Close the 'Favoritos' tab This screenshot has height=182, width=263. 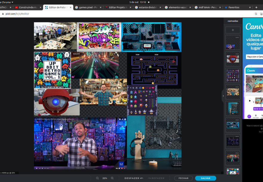coord(250,7)
